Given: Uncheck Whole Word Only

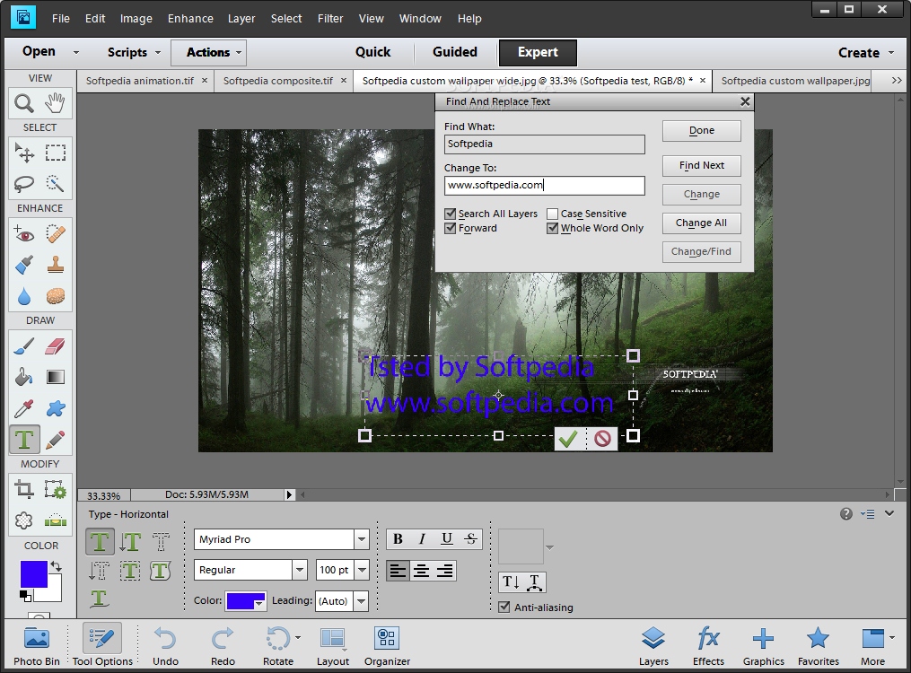Looking at the screenshot, I should click(553, 228).
